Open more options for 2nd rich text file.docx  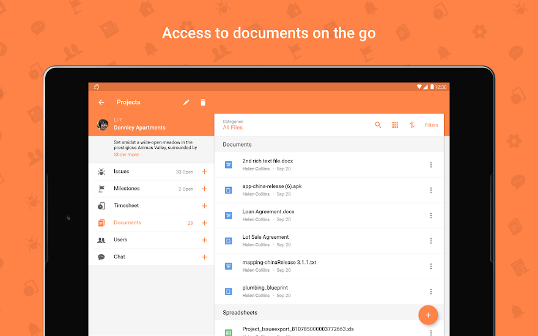(x=431, y=165)
